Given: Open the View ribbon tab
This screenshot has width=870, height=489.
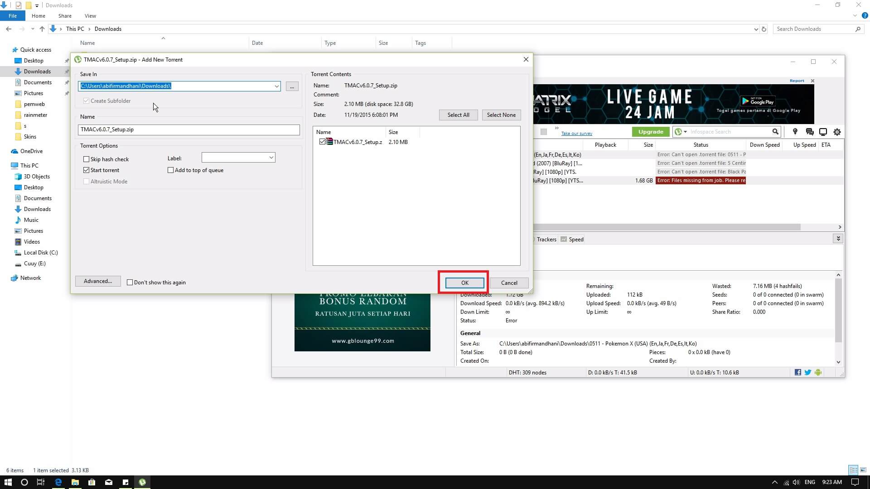Looking at the screenshot, I should point(90,16).
